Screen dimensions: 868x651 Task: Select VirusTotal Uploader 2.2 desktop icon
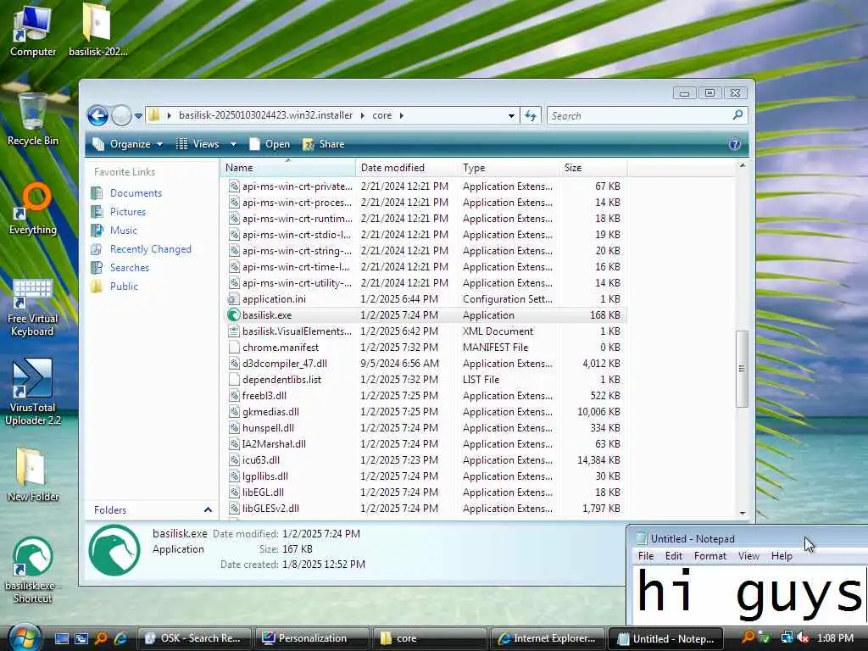33,392
